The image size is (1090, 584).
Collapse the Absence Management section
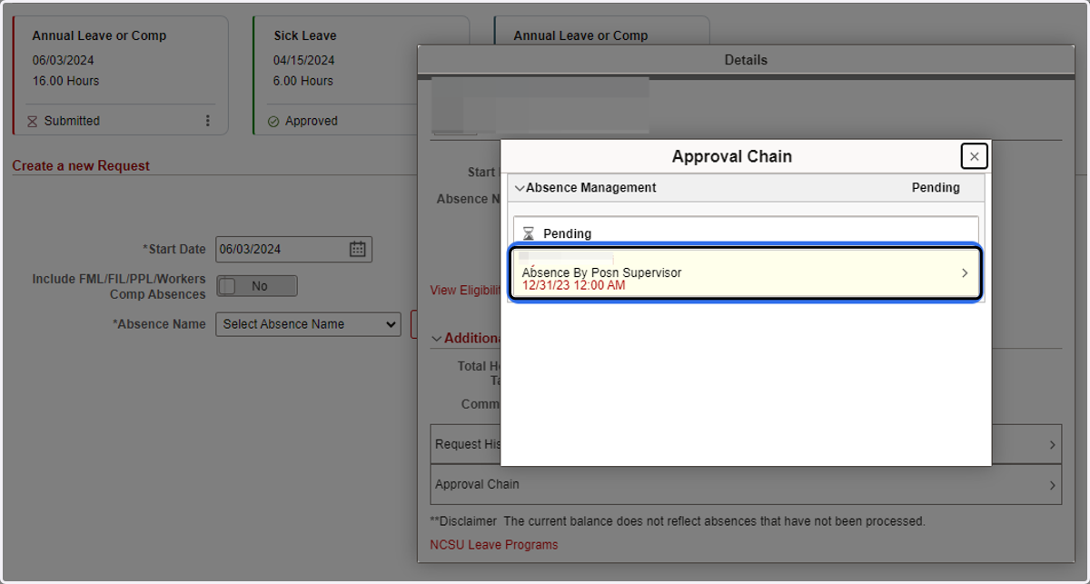(x=520, y=188)
